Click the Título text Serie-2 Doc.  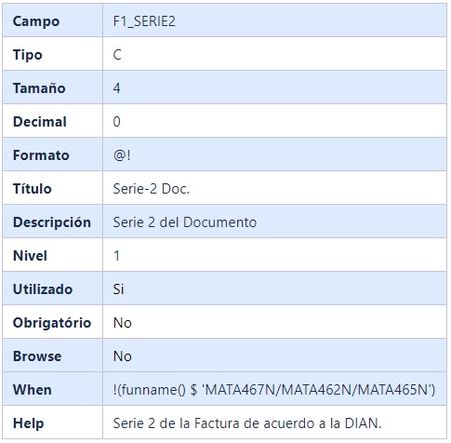152,189
